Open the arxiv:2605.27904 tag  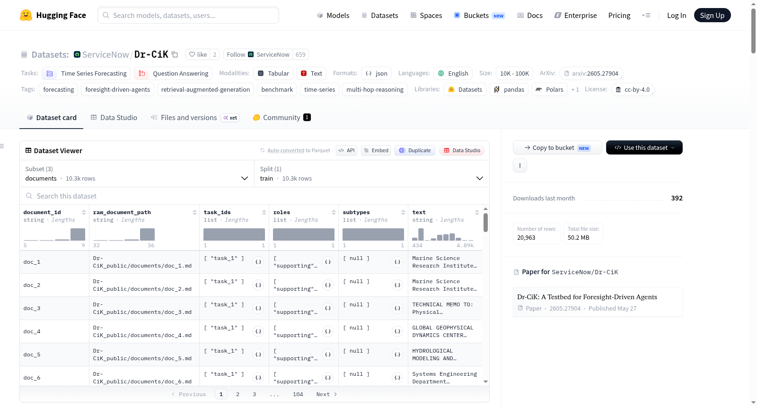[591, 73]
